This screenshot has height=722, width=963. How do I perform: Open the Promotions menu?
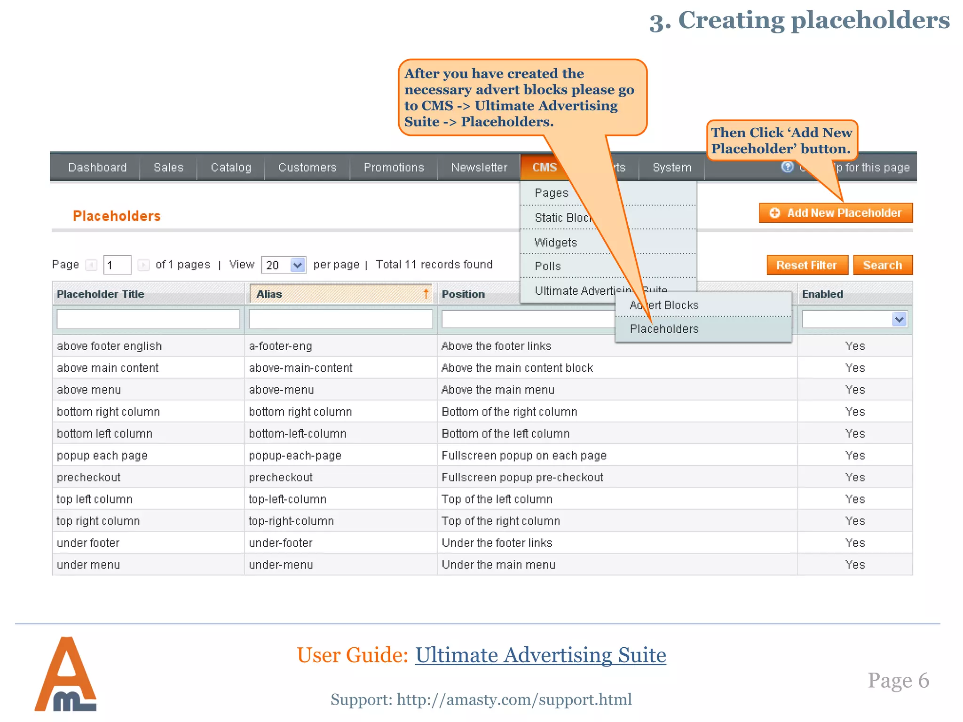(394, 167)
